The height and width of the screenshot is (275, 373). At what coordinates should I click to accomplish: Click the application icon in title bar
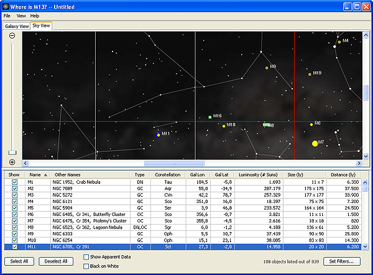(x=6, y=7)
